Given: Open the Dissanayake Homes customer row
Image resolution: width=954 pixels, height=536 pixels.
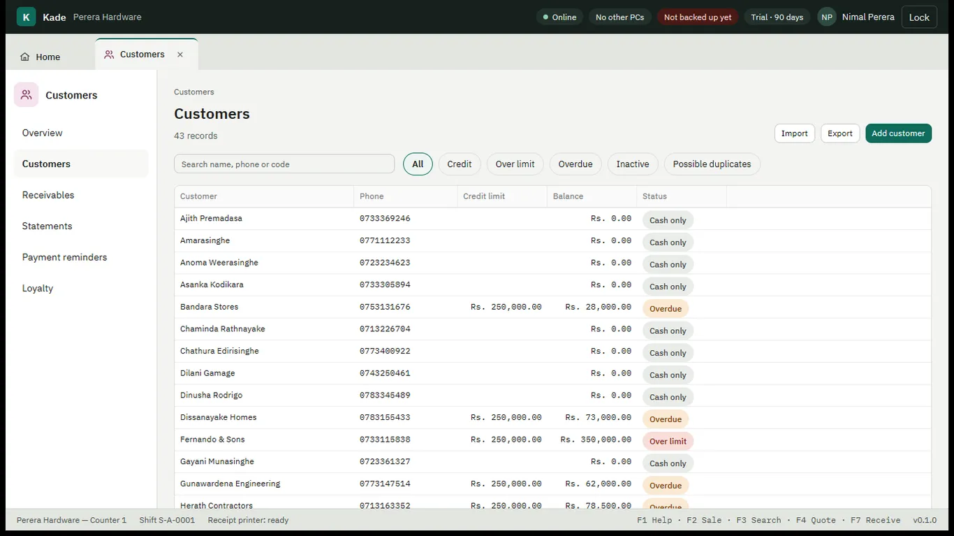Looking at the screenshot, I should tap(552, 418).
